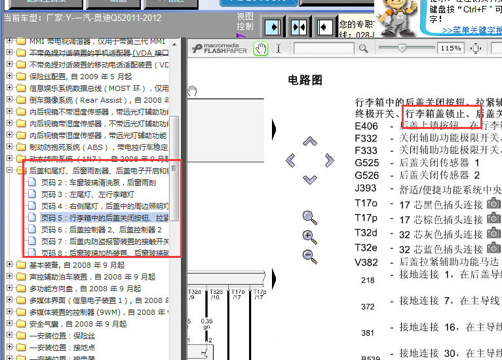The image size is (502, 360).
Task: Click the 电路图 heading
Action: point(305,80)
